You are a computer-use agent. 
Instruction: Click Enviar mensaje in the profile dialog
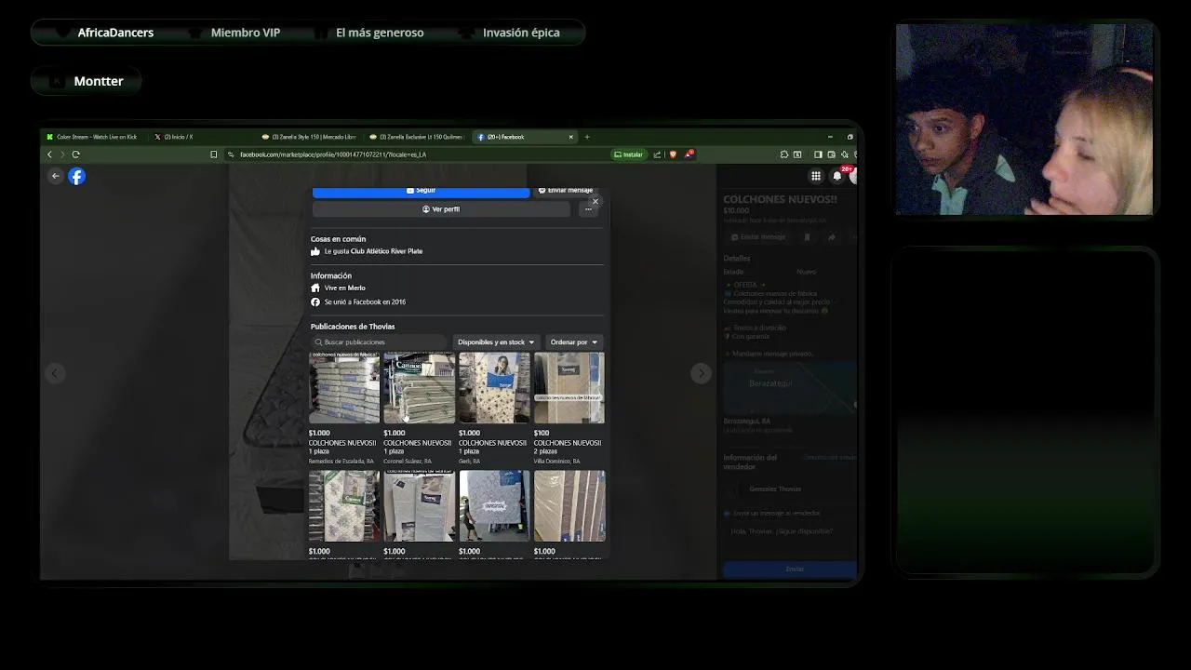pyautogui.click(x=566, y=191)
